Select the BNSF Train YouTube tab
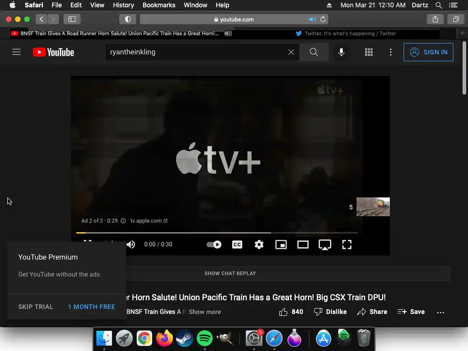The width and height of the screenshot is (468, 351). (119, 33)
